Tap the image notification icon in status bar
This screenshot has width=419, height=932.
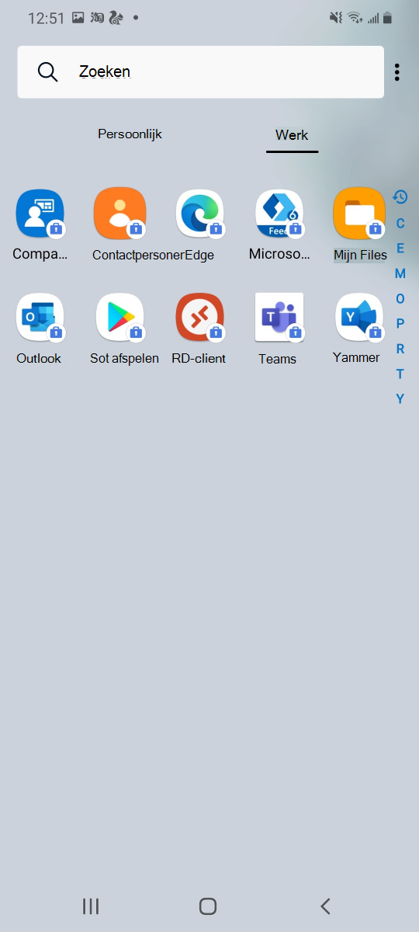(x=78, y=17)
